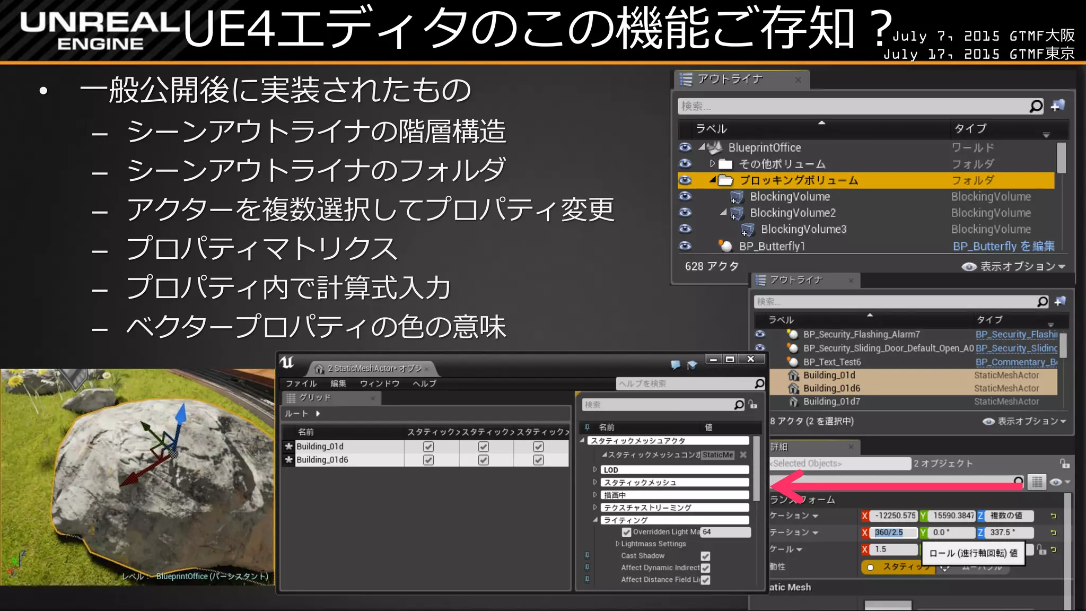The width and height of the screenshot is (1086, 611).
Task: Click the upper outliner vertical scrollbar
Action: pyautogui.click(x=1061, y=158)
